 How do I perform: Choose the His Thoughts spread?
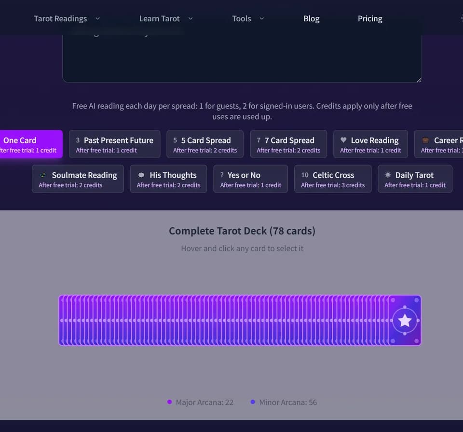[x=169, y=179]
